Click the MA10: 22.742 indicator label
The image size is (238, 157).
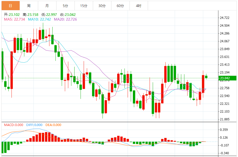coord(39,19)
